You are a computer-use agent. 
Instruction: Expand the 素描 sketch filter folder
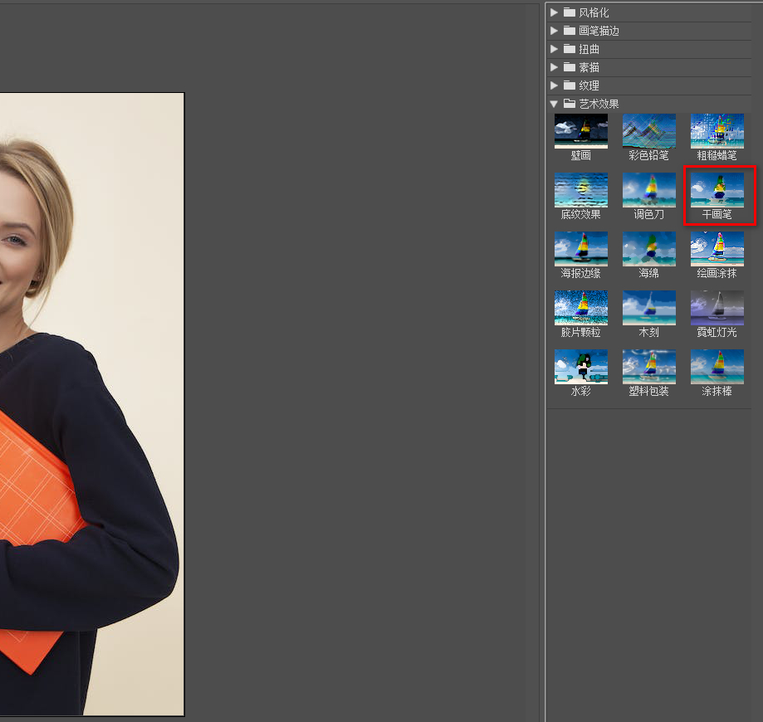click(555, 67)
